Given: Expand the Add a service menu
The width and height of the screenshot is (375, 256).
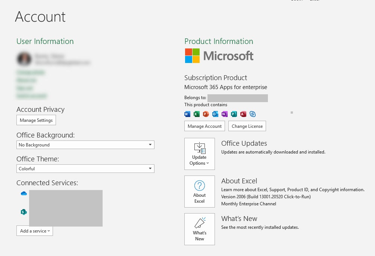Looking at the screenshot, I should pos(35,231).
